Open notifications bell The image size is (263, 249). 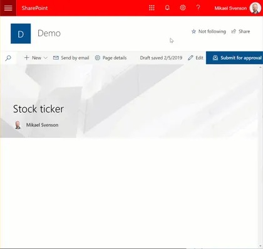point(167,8)
